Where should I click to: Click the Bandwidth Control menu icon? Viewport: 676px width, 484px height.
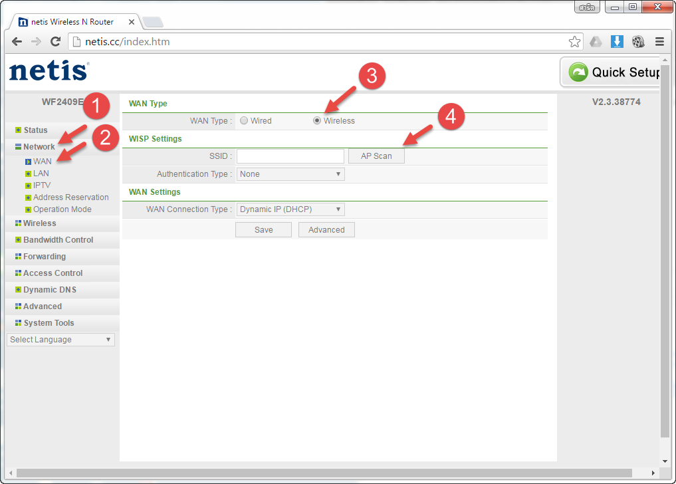[18, 240]
